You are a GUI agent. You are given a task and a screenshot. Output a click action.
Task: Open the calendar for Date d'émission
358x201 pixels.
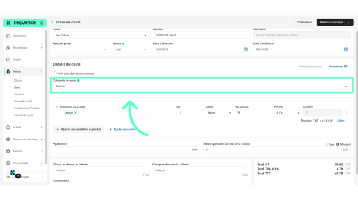click(246, 49)
